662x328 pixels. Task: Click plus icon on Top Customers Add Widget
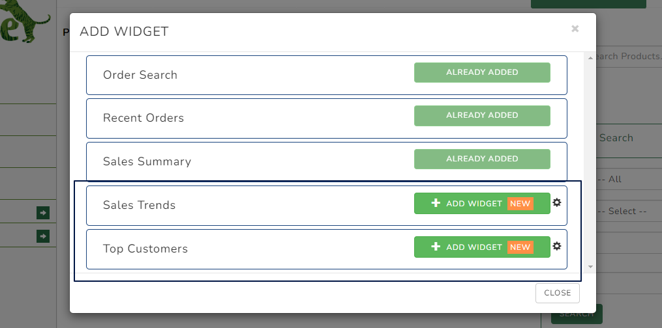(x=435, y=246)
